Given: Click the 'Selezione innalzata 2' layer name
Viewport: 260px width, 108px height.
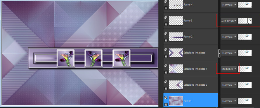Looking at the screenshot, I should pos(195,85).
